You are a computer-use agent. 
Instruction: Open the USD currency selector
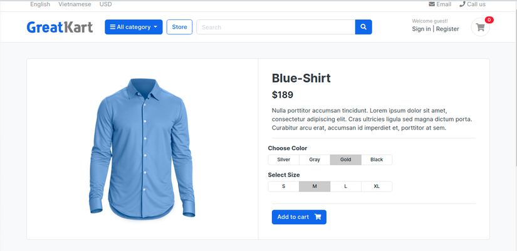point(105,4)
